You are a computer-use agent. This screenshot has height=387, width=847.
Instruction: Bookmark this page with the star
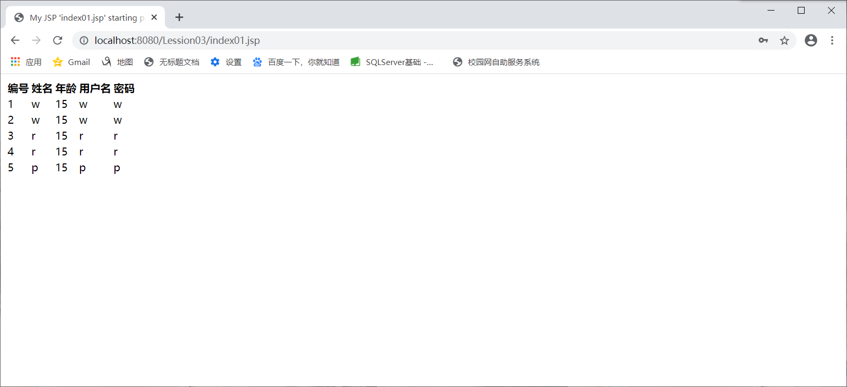pos(784,40)
